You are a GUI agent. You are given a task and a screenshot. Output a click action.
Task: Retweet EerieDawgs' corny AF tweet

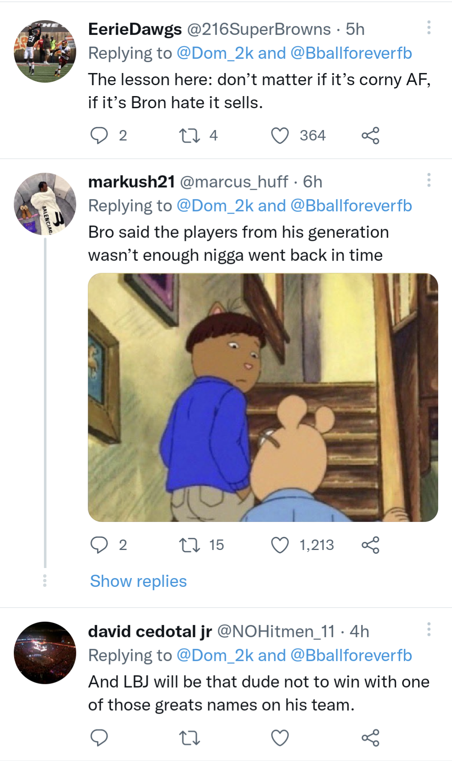tap(189, 136)
